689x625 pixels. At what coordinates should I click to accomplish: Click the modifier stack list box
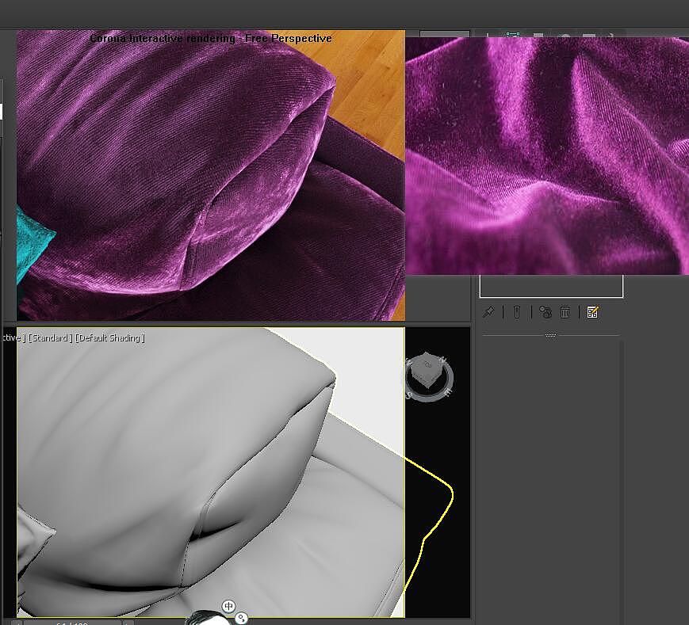tap(551, 286)
